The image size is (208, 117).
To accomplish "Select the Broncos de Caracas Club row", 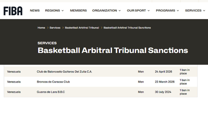I will pyautogui.click(x=53, y=82).
